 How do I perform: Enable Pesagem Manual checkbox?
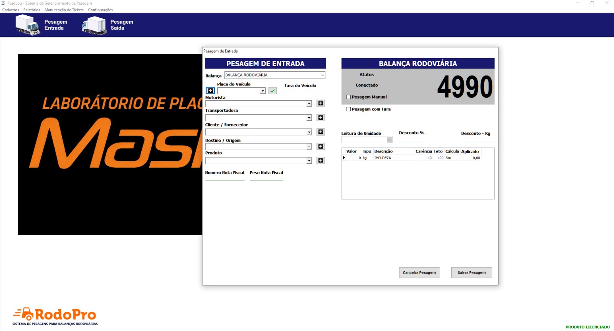348,97
